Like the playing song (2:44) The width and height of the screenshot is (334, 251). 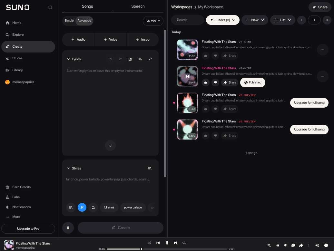[206, 82]
